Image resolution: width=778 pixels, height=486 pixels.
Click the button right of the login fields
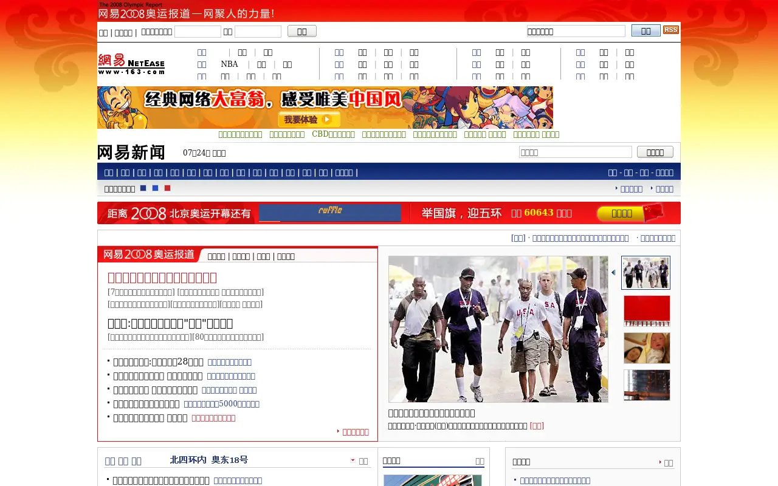pyautogui.click(x=302, y=31)
